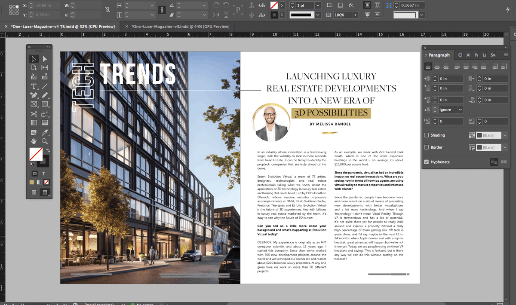Click the Rotate 90° counter-clockwise icon
The image size is (516, 305).
(226, 5)
